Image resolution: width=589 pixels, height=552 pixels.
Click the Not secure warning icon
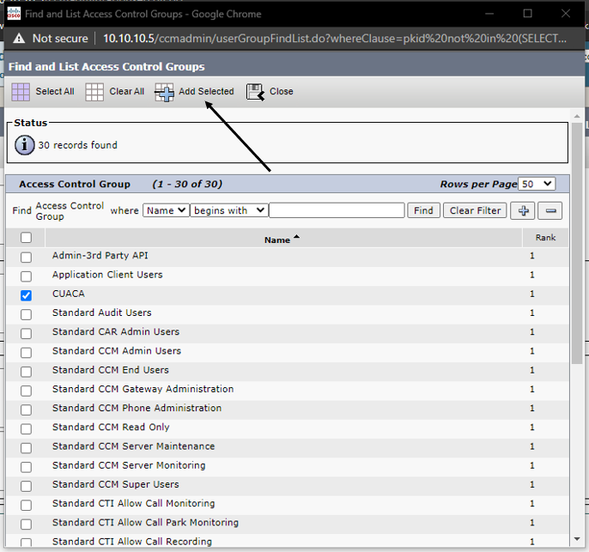click(19, 39)
